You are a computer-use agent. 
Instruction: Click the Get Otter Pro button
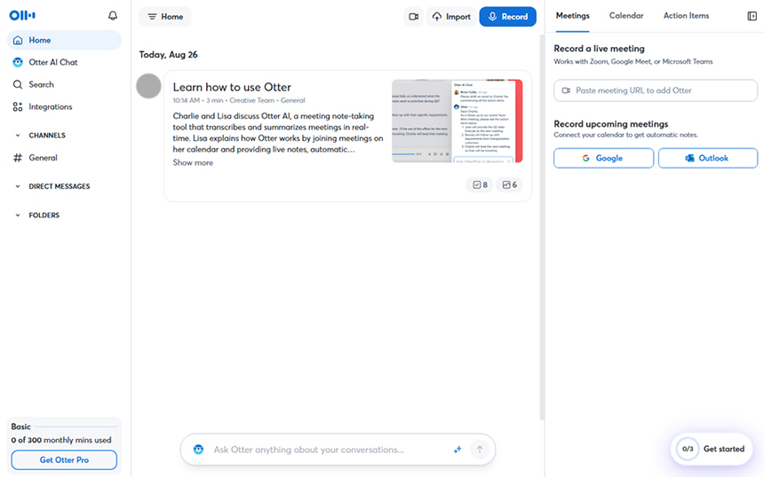pos(64,460)
